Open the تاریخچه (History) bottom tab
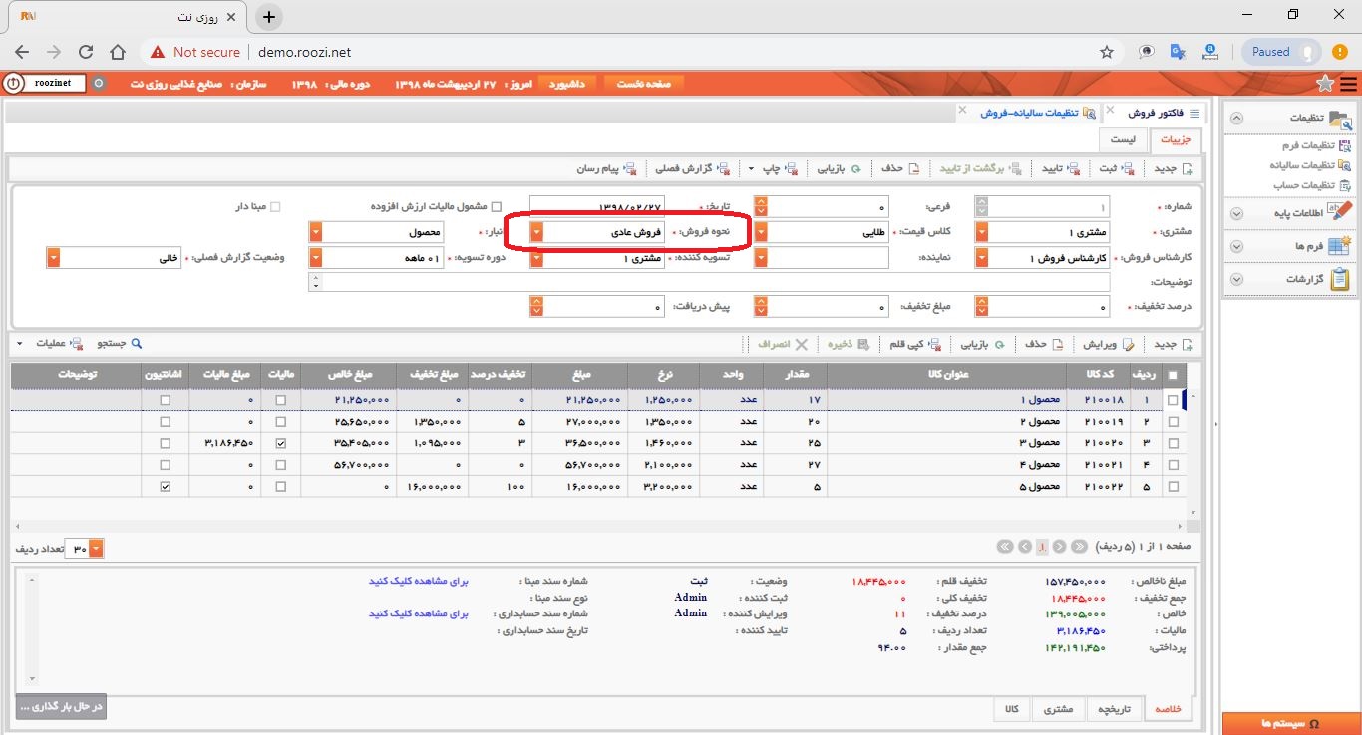Image resolution: width=1362 pixels, height=735 pixels. pyautogui.click(x=1113, y=709)
